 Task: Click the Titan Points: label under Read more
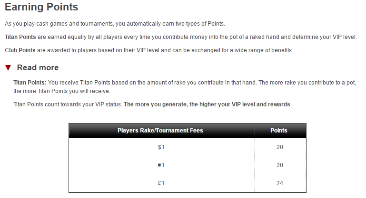[30, 83]
